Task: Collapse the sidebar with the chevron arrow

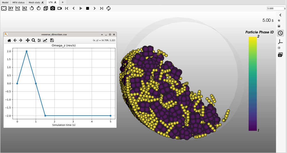Action: coord(280,15)
